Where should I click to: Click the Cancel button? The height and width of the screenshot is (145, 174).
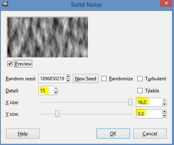[x=150, y=134]
